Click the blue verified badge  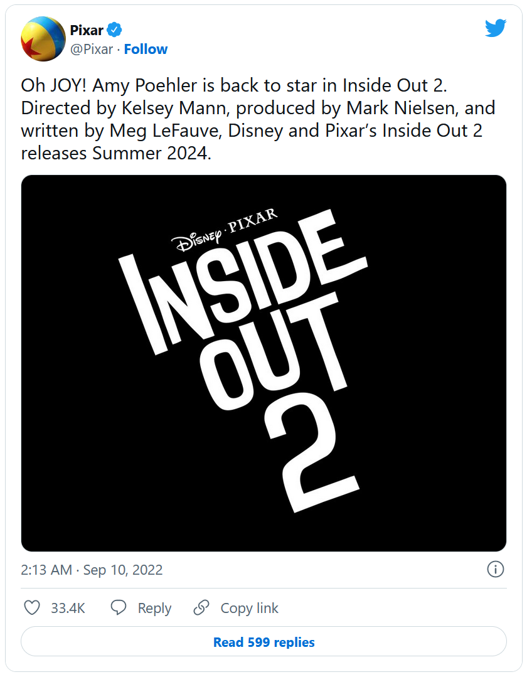pos(114,29)
